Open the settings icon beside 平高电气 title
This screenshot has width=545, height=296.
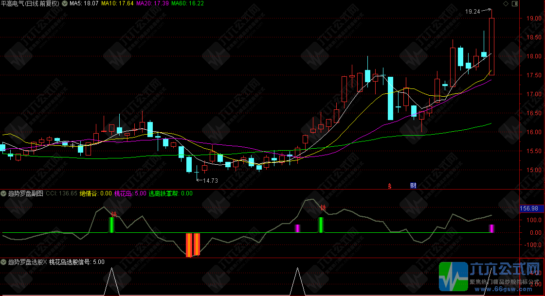pyautogui.click(x=65, y=3)
